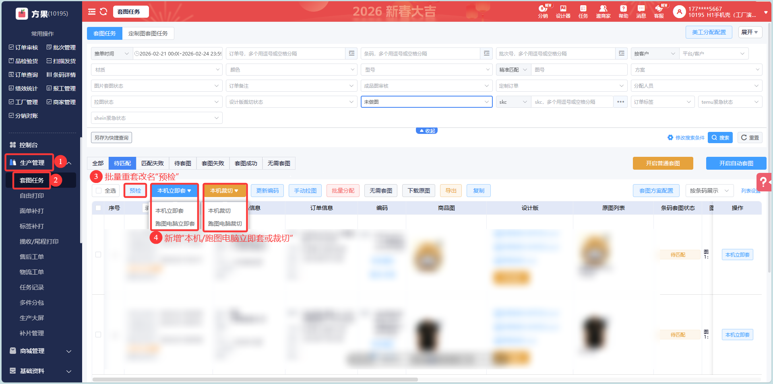
Task: Click the list icon beside the 订单号 field
Action: (x=351, y=53)
